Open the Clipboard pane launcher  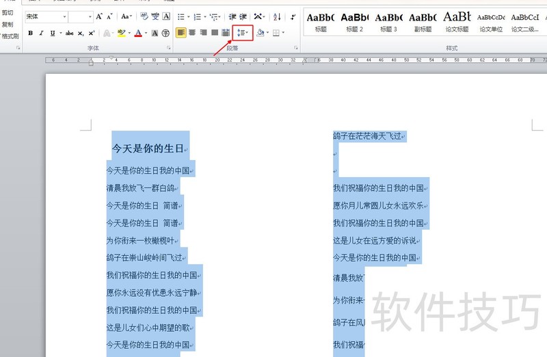tap(18, 48)
